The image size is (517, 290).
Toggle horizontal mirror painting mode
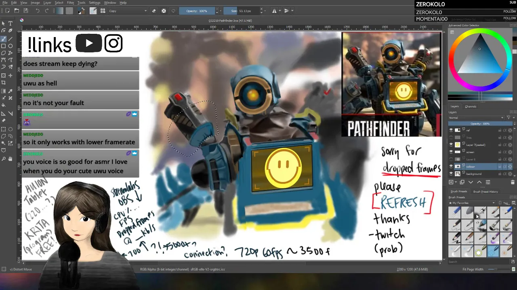point(274,11)
